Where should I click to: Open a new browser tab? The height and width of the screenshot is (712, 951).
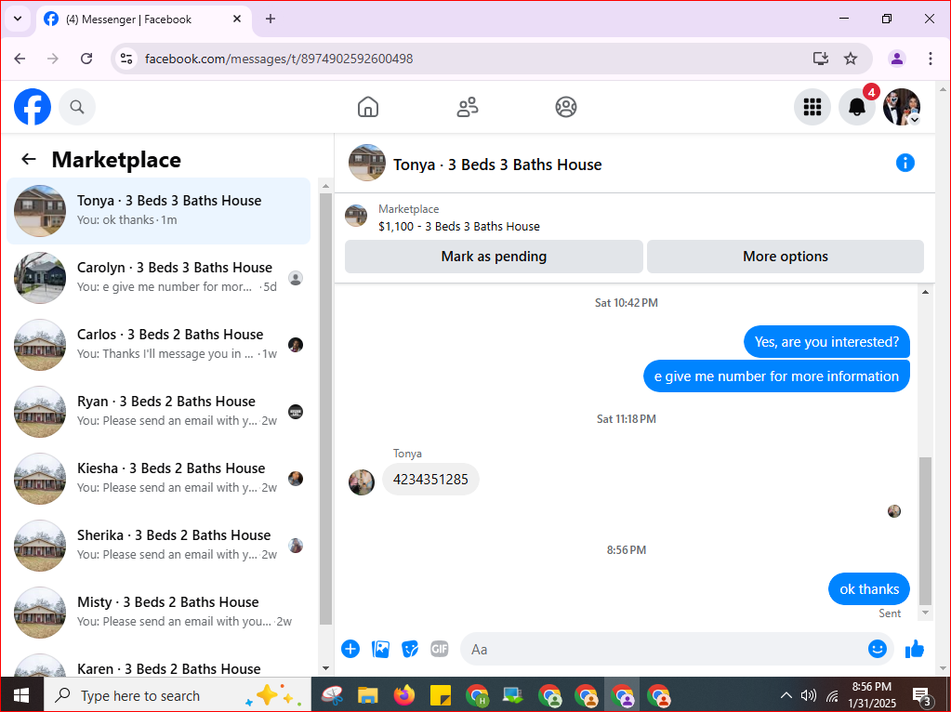pos(271,19)
